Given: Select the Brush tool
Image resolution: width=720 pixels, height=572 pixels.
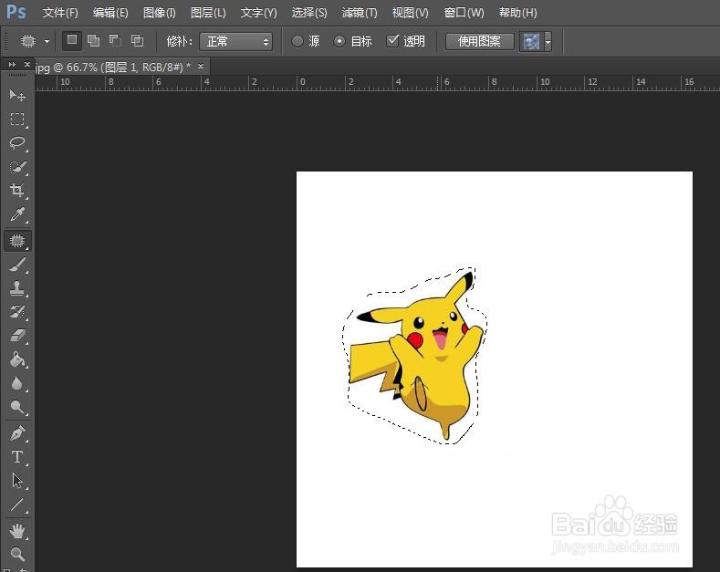Looking at the screenshot, I should [x=17, y=265].
